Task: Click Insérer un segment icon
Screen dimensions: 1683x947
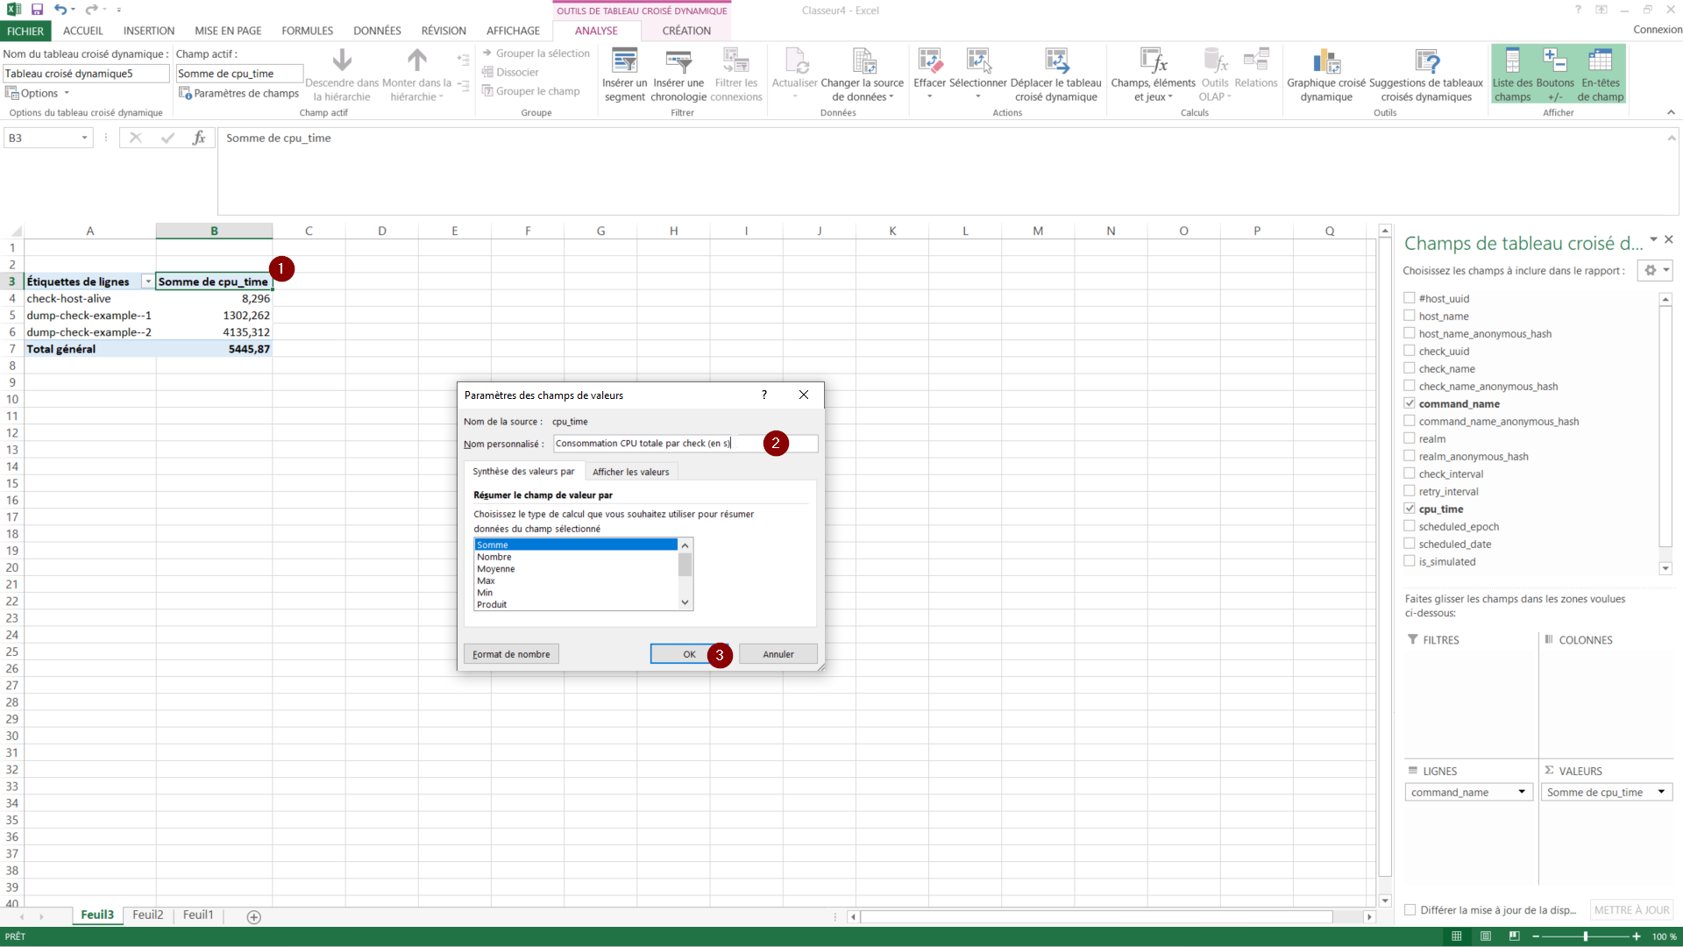Action: click(x=624, y=62)
